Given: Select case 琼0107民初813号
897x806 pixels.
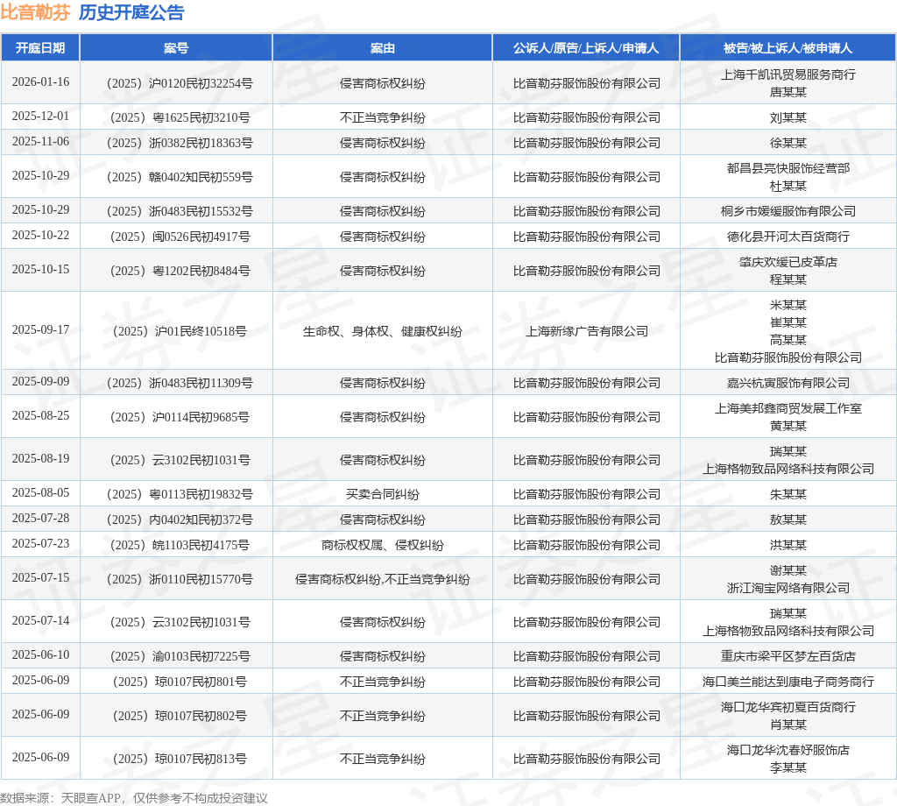Looking at the screenshot, I should [180, 759].
